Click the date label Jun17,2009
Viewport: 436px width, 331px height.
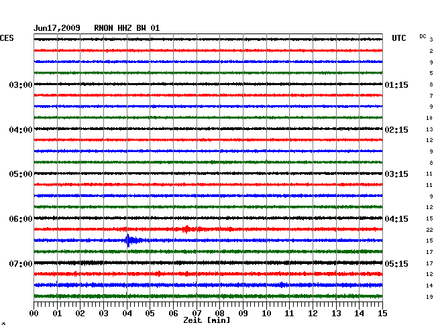point(57,28)
